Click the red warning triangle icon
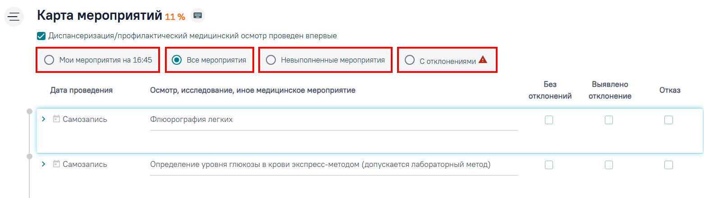This screenshot has width=704, height=198. (x=483, y=59)
